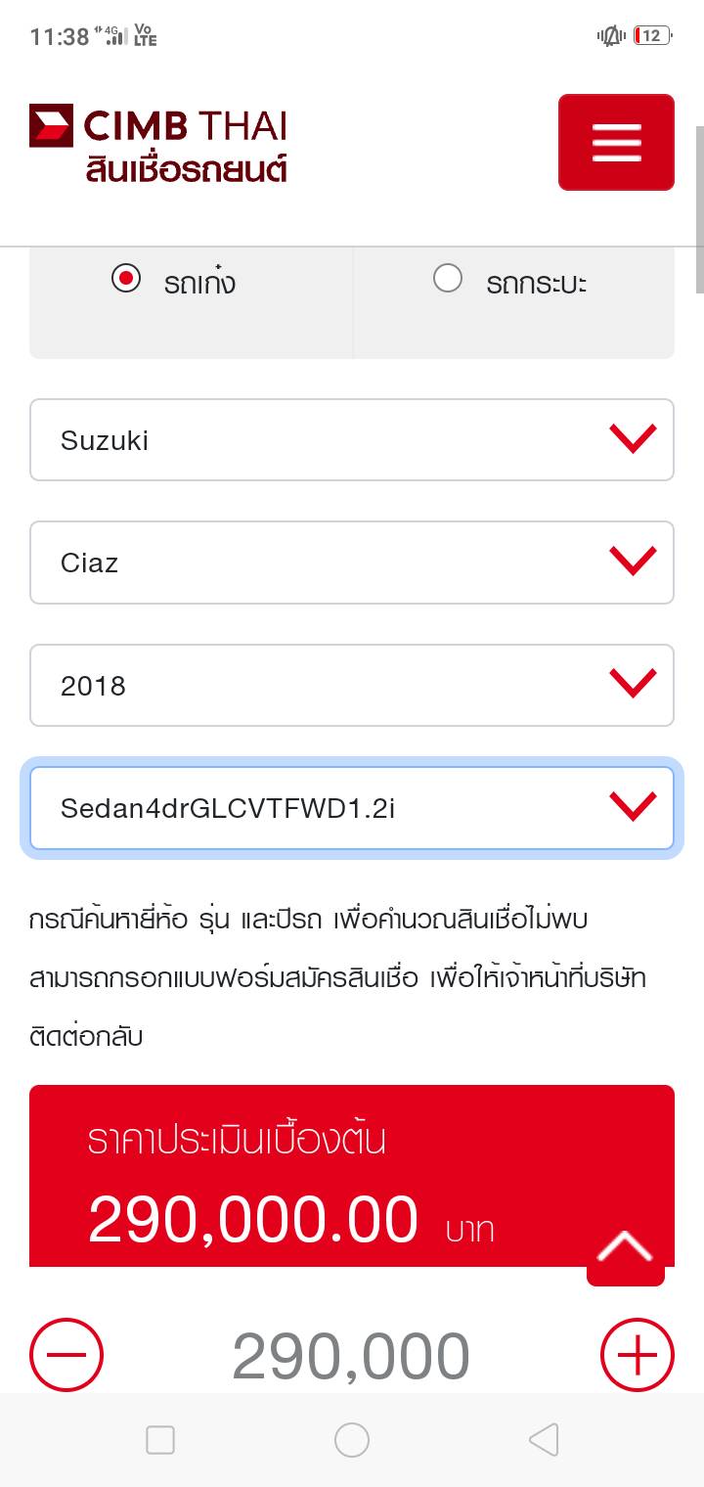Tap the battery indicator in status bar
The image size is (704, 1487).
coord(651,36)
